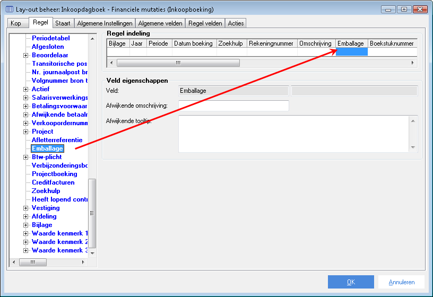Close the Lay-out beheer window
The image size is (433, 297).
coord(420,10)
